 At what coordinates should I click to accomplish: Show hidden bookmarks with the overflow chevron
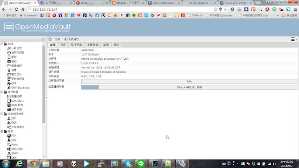(x=278, y=15)
